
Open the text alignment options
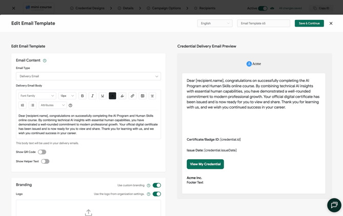click(x=152, y=96)
